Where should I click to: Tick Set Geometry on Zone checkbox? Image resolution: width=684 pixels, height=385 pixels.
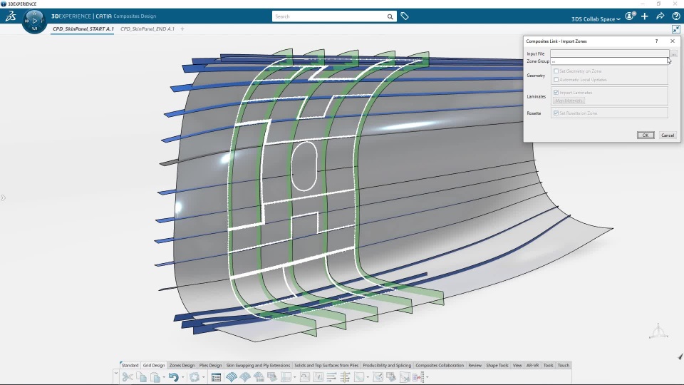coord(556,71)
